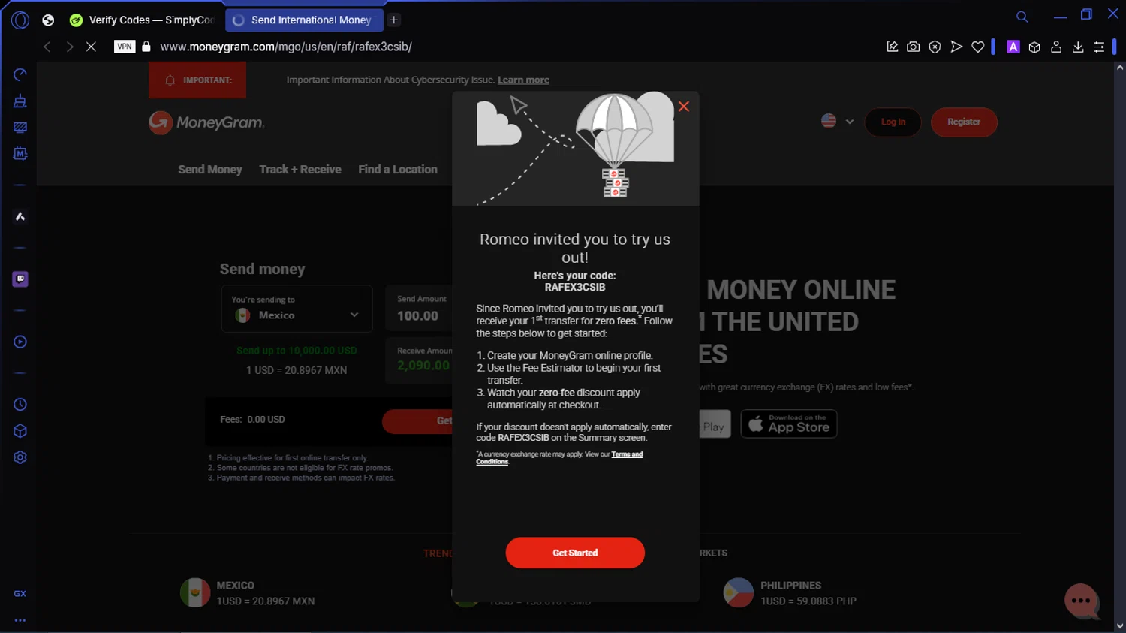The image size is (1126, 633).
Task: Select the Philippines trending rate card
Action: [790, 593]
